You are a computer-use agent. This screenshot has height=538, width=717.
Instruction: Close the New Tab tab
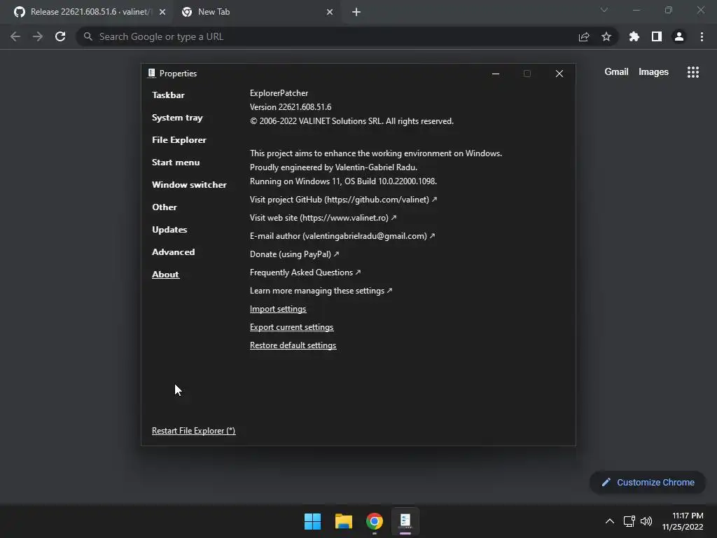[330, 13]
